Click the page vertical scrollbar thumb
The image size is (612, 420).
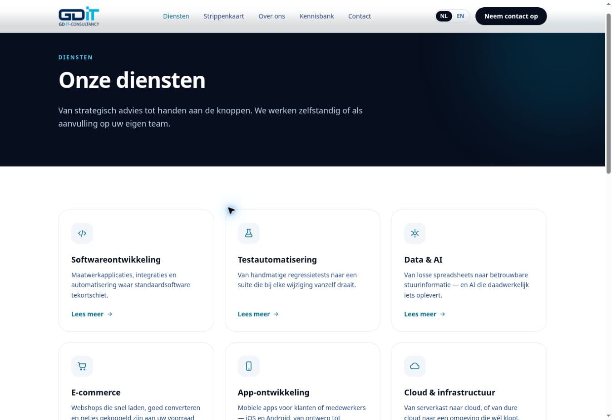tap(609, 93)
